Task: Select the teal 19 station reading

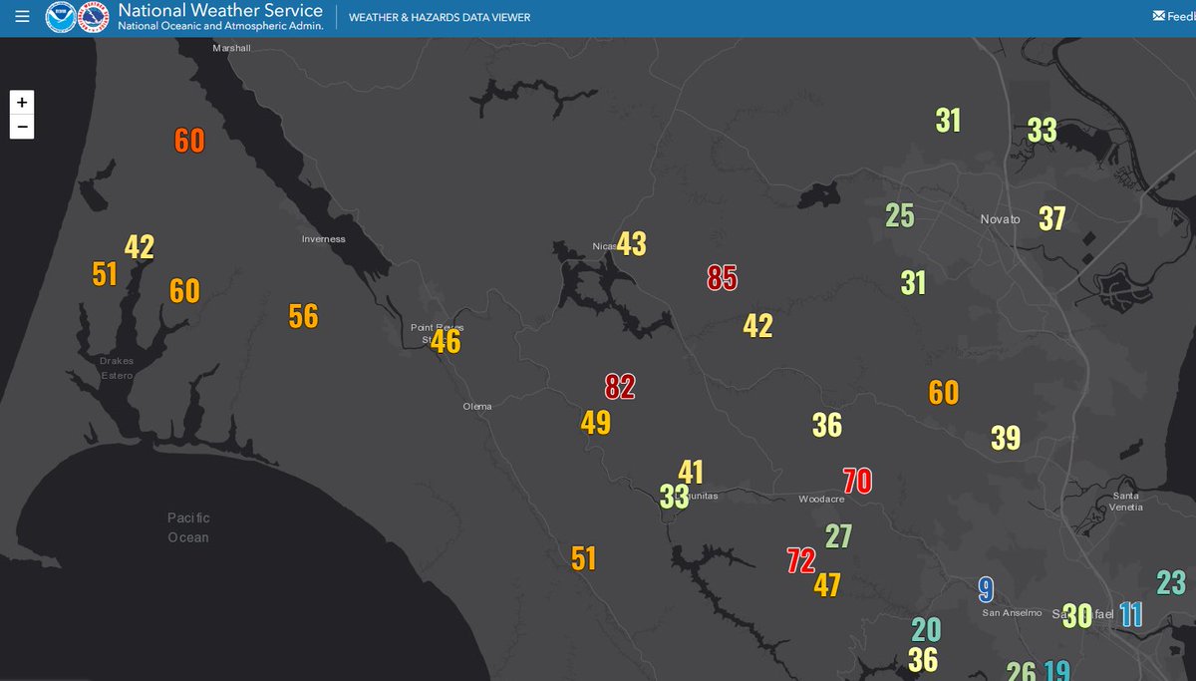Action: pyautogui.click(x=1057, y=671)
